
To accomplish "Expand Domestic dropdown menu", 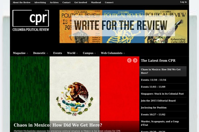I will (x=40, y=53).
